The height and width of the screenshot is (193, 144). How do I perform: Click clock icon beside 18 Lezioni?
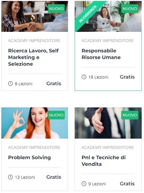84,77
